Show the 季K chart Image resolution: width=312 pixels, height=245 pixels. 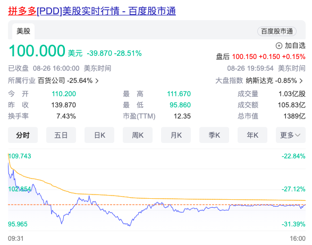[214, 135]
